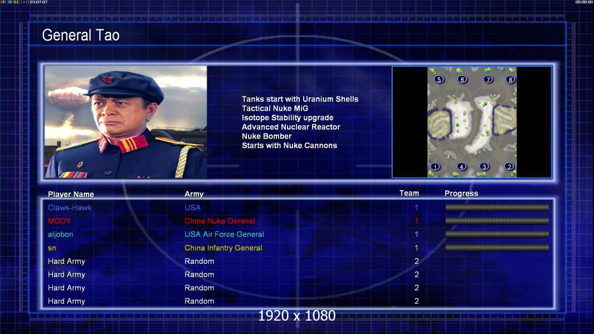Click the General Tao title text
The image size is (594, 334).
(x=81, y=35)
